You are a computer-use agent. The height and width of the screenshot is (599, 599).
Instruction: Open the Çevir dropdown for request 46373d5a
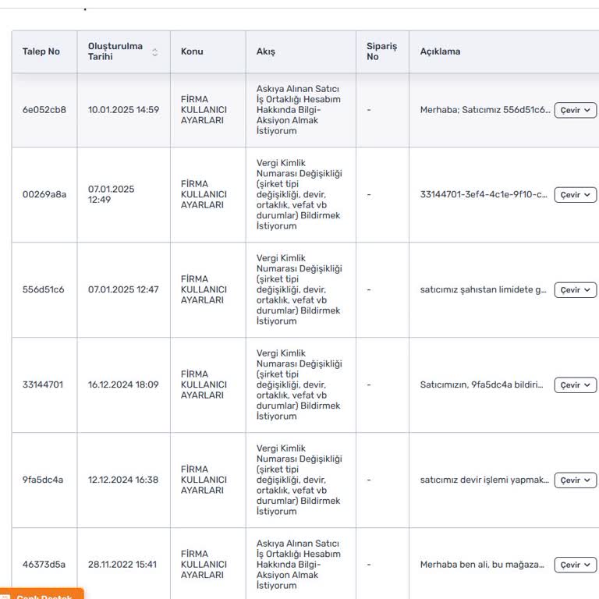(575, 565)
